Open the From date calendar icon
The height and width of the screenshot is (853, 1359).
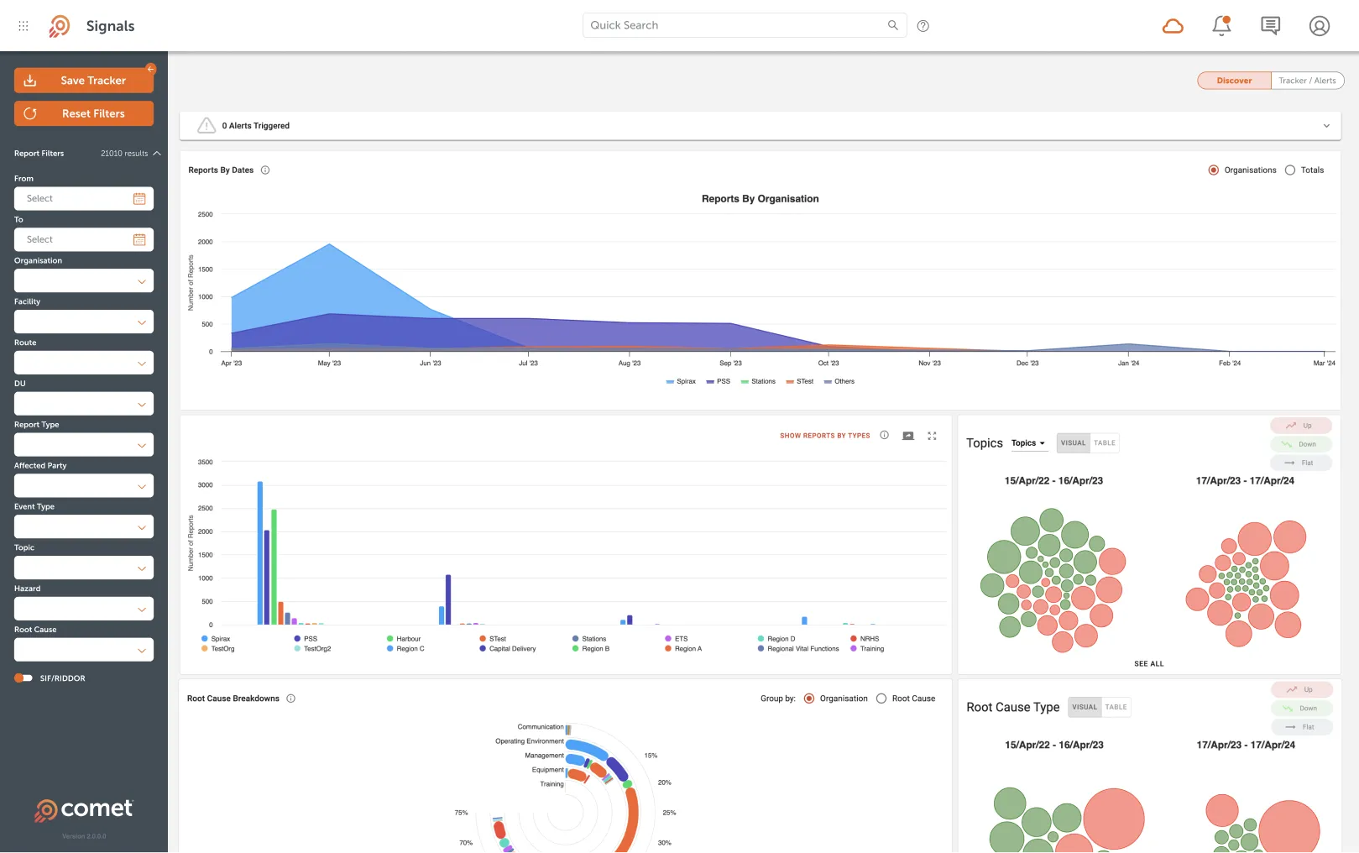[x=139, y=199]
